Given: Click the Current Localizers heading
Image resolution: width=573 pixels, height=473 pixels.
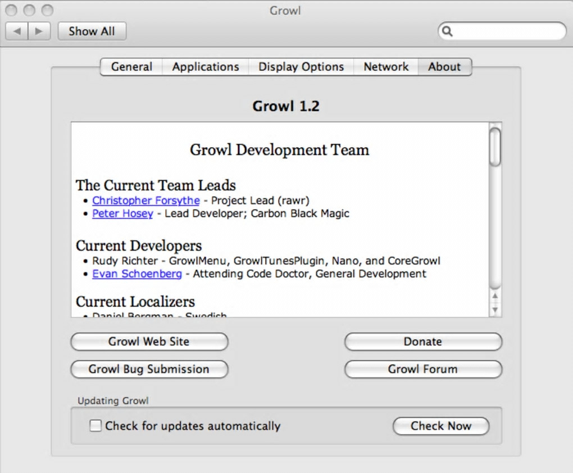Looking at the screenshot, I should click(135, 302).
